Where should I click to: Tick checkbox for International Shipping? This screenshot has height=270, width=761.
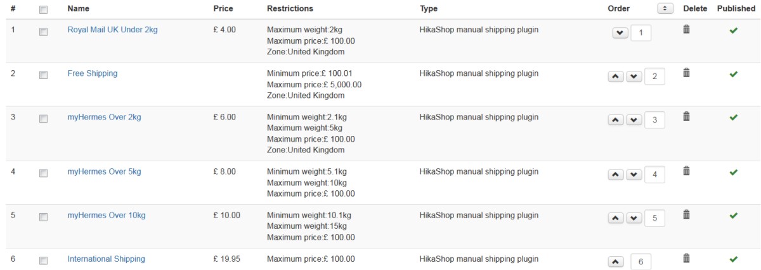pyautogui.click(x=43, y=261)
